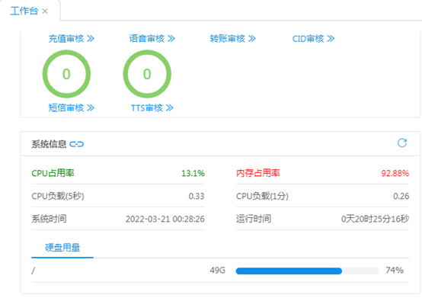Select the 硬盘用量 tab
The image size is (422, 298).
62,248
